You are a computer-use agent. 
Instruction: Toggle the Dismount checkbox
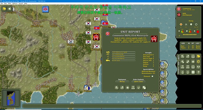pyautogui.click(x=152, y=76)
